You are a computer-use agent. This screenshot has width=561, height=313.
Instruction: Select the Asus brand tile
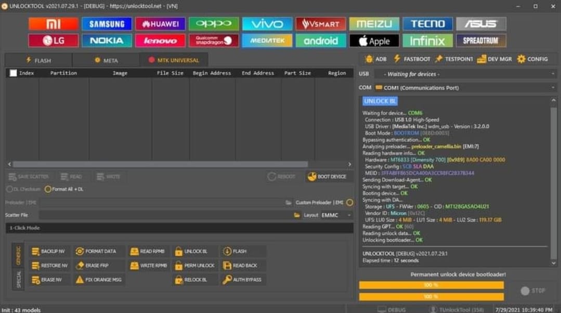tap(481, 24)
